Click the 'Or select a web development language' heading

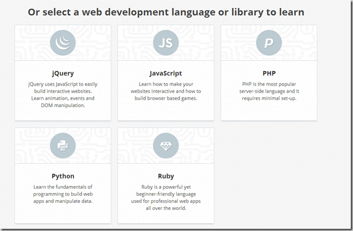[166, 11]
